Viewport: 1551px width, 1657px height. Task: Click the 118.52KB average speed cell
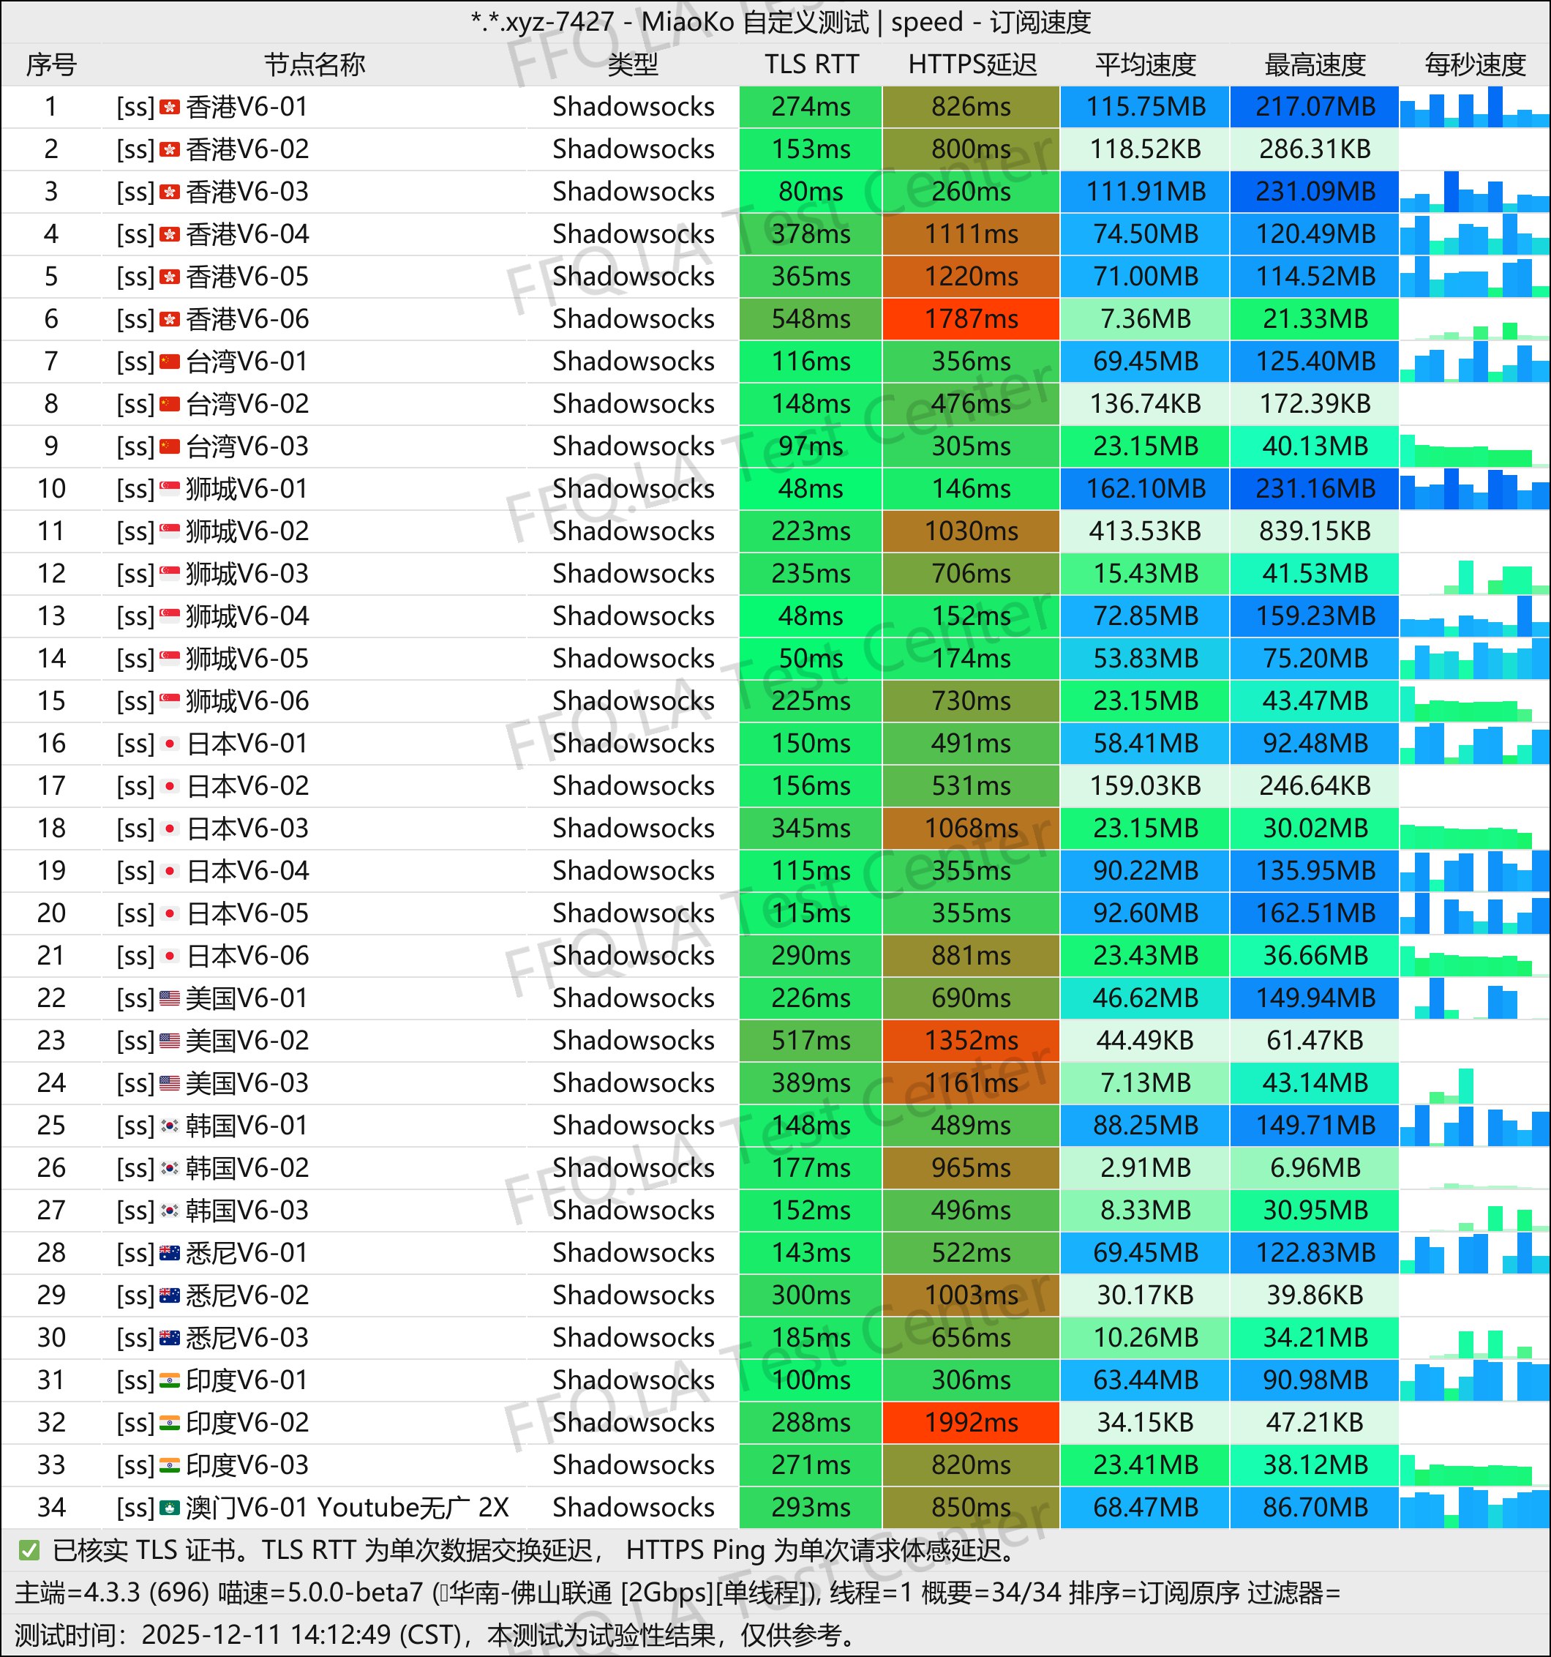[x=1146, y=149]
